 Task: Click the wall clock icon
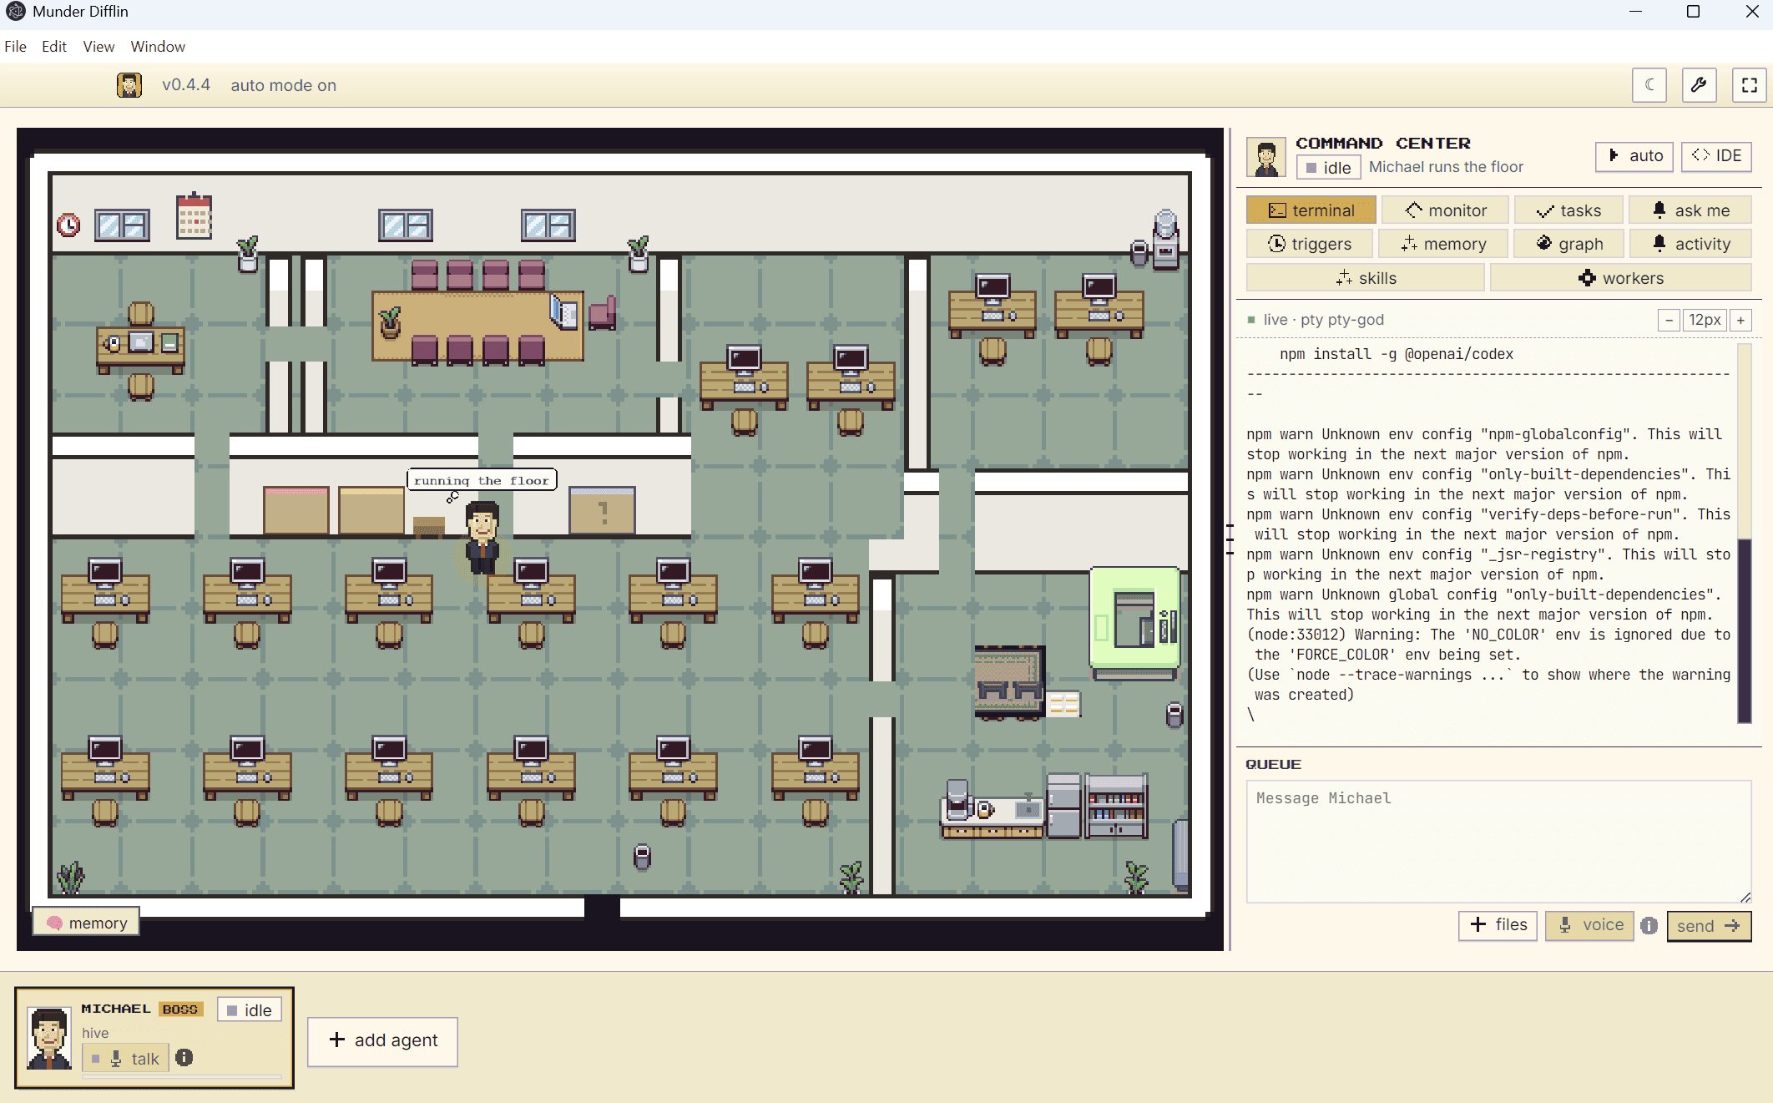(x=68, y=225)
